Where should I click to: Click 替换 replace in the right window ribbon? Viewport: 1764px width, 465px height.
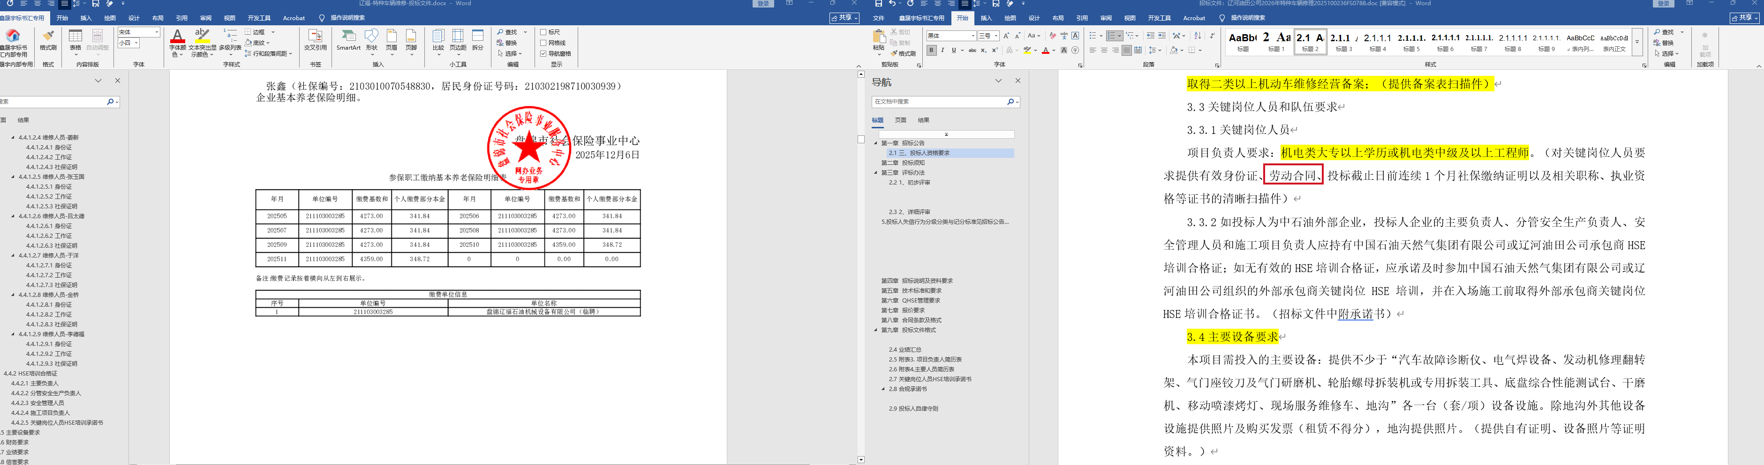point(1663,43)
